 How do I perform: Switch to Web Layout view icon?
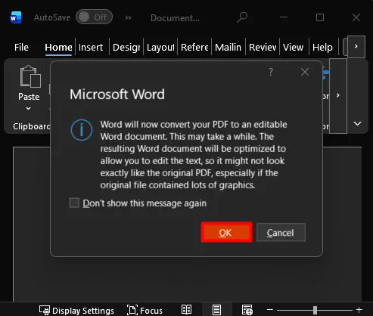[x=247, y=310]
